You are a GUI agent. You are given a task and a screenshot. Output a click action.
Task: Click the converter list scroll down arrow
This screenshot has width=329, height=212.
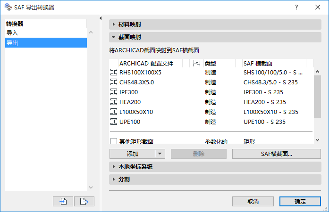click(91, 188)
